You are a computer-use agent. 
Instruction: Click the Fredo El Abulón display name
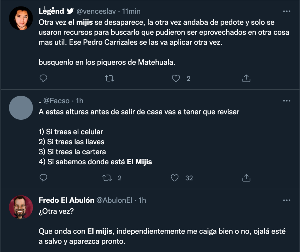coord(67,200)
